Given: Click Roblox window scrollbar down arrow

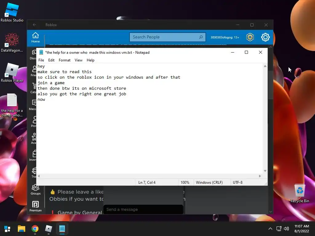Looking at the screenshot, I should tap(271, 212).
